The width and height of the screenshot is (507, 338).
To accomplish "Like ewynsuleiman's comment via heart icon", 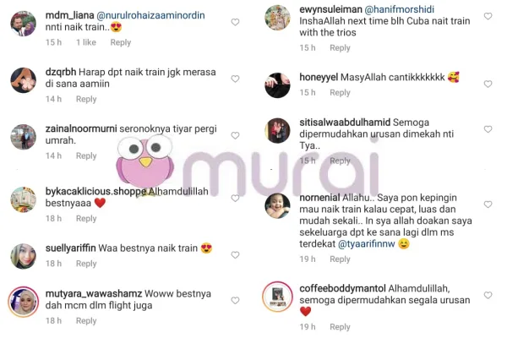I will click(x=488, y=16).
